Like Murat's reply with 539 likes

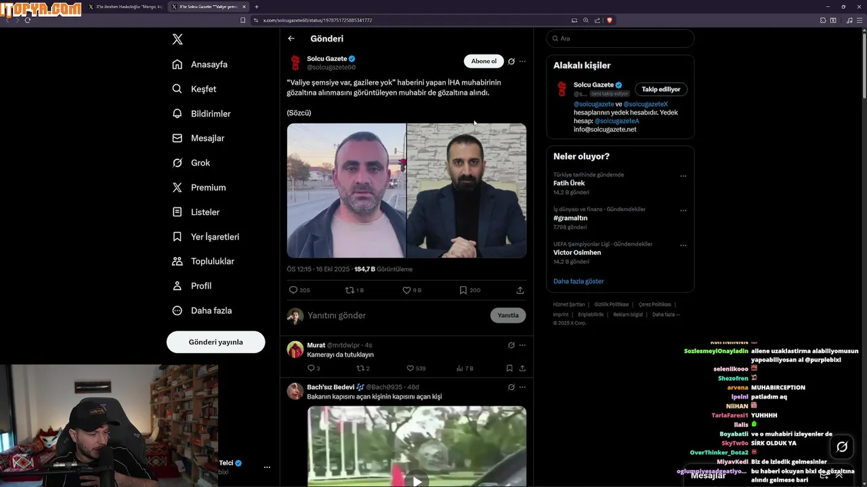[410, 369]
